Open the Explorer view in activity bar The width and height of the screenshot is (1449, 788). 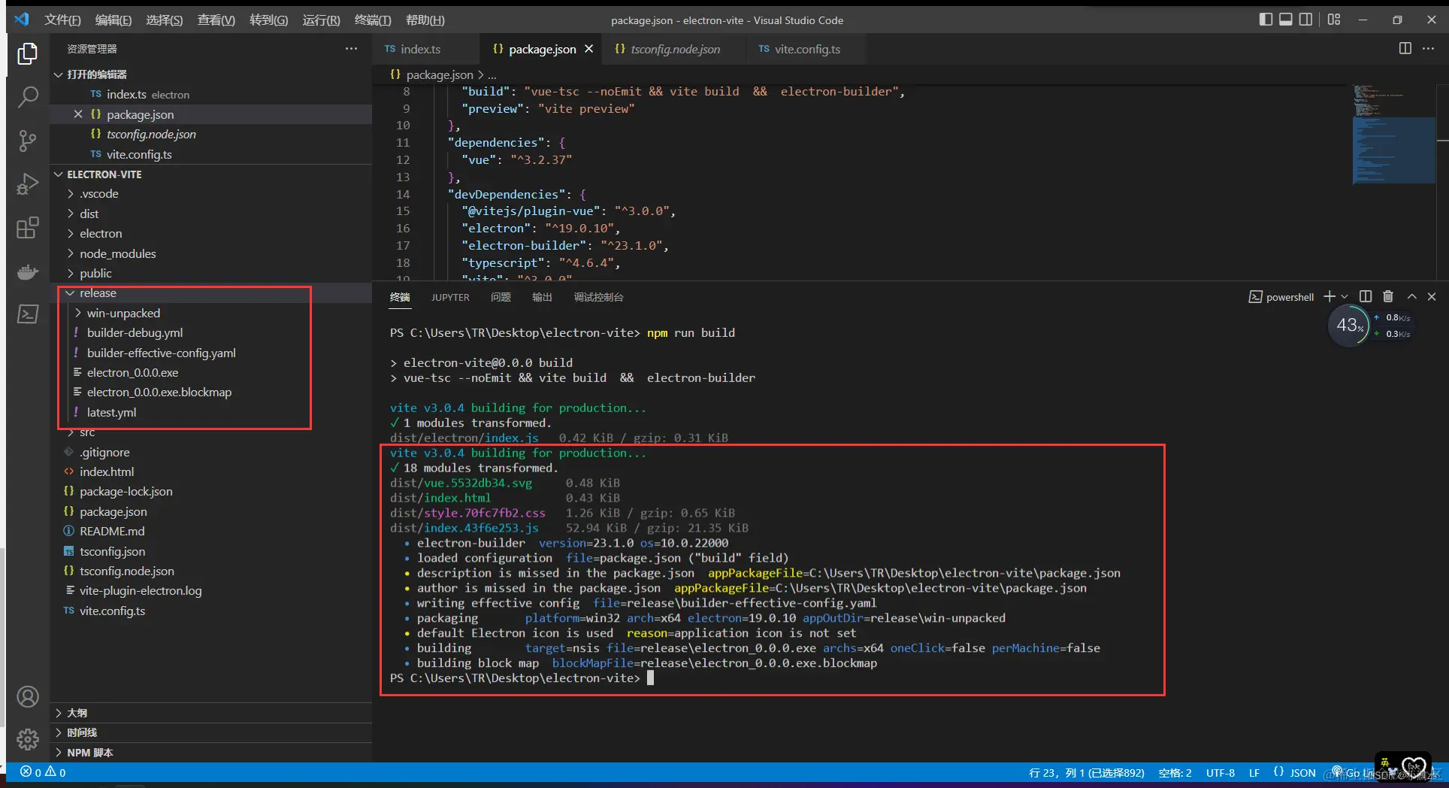(x=28, y=53)
